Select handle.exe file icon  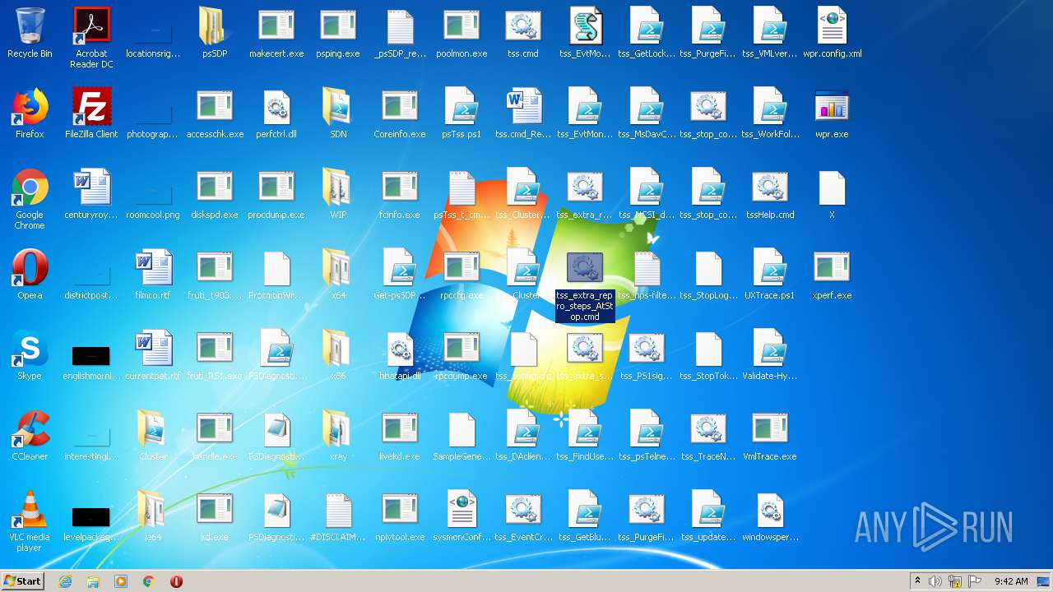[215, 430]
